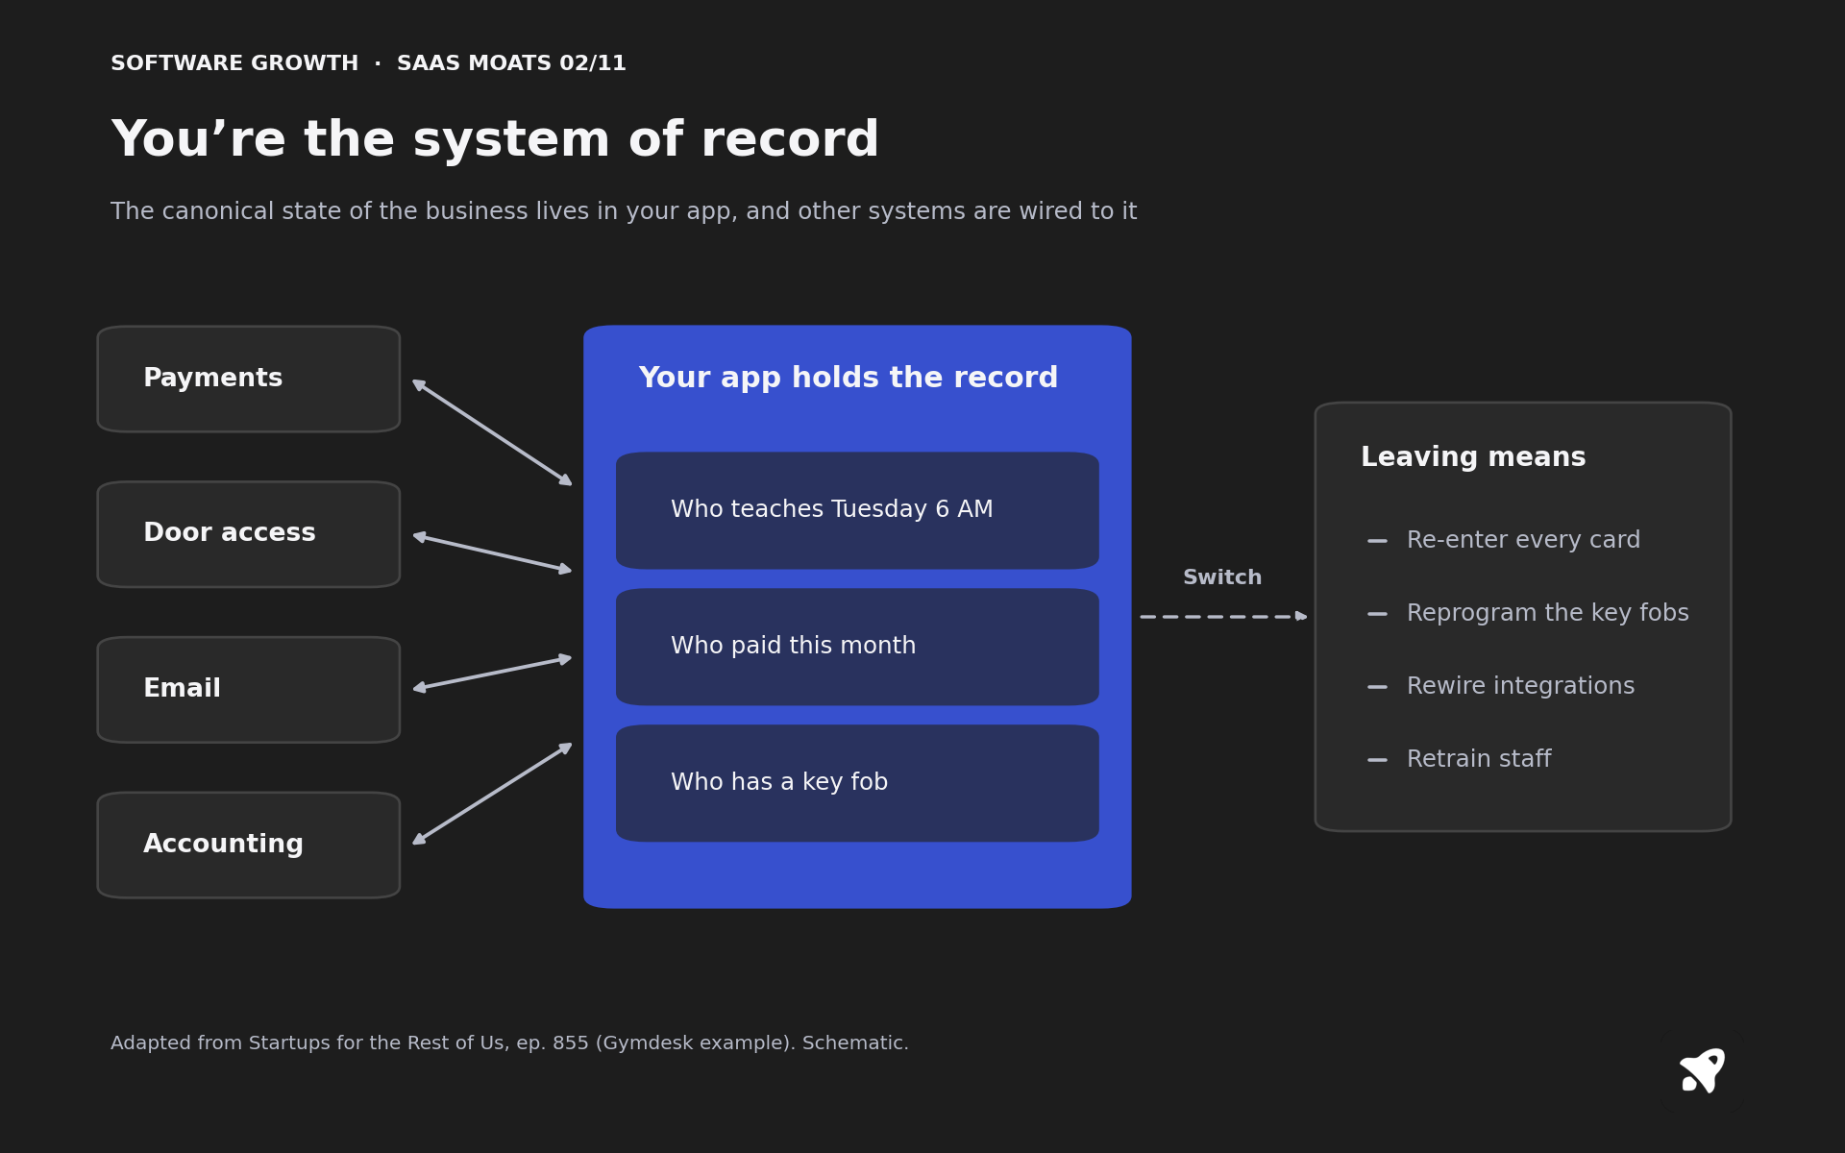Click 'Who teaches Tuesday 6 AM' card

857,510
